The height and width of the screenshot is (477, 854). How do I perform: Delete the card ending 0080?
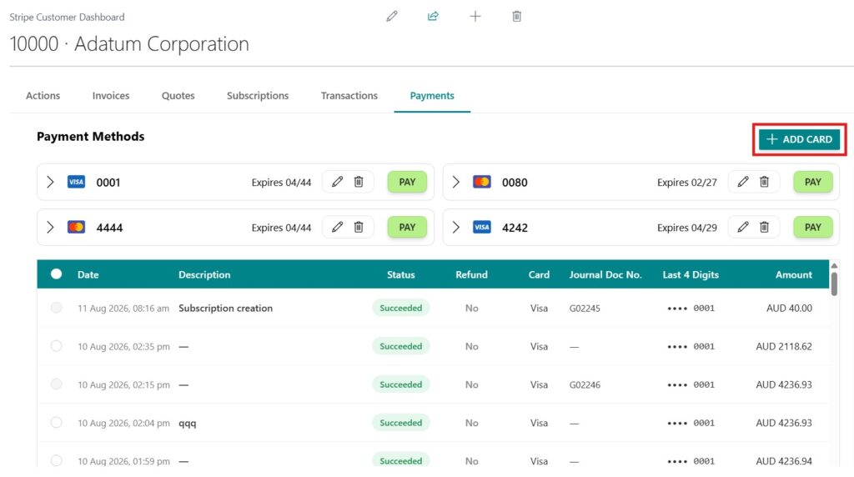(764, 182)
